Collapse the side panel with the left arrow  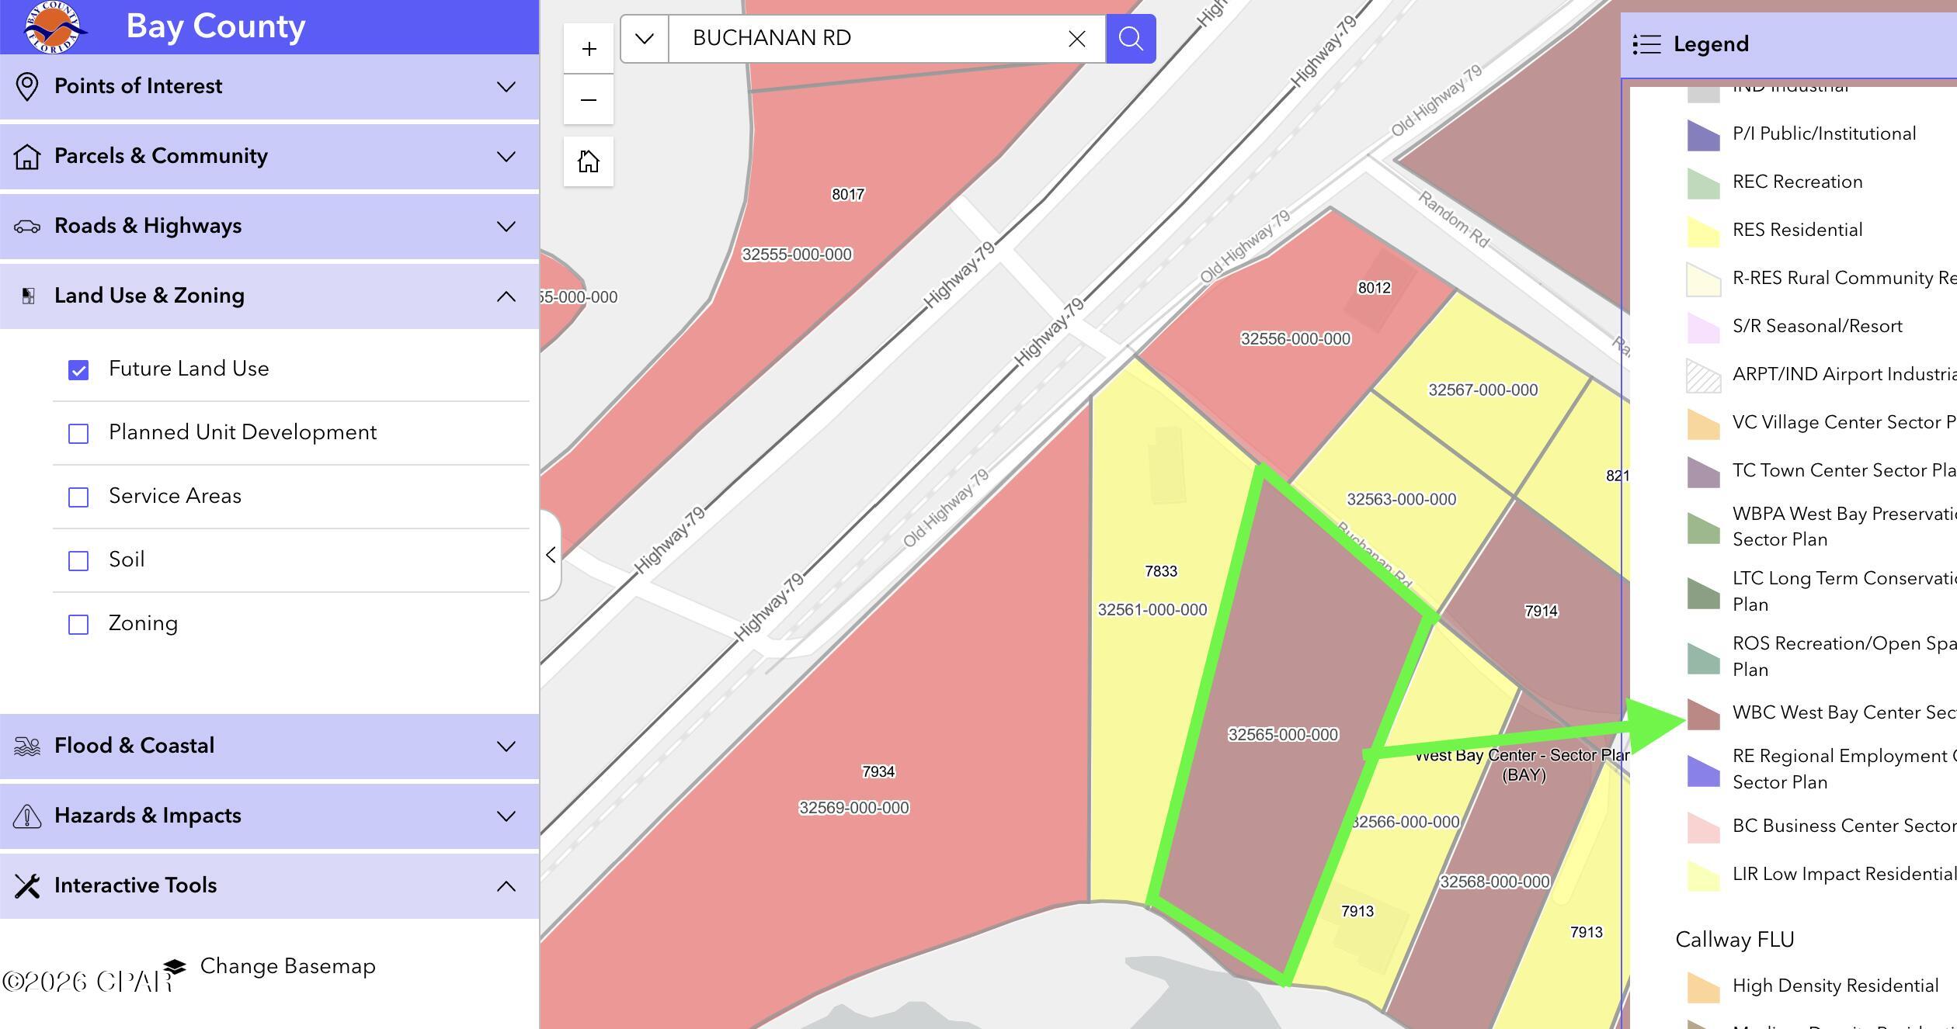(550, 555)
